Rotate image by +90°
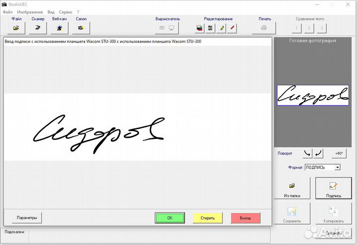Image resolution: width=357 pixels, height=245 pixels. [339, 153]
